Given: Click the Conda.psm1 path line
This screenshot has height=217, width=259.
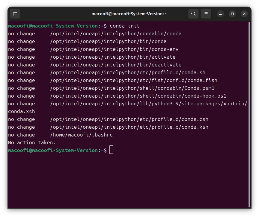Looking at the screenshot, I should (x=132, y=88).
